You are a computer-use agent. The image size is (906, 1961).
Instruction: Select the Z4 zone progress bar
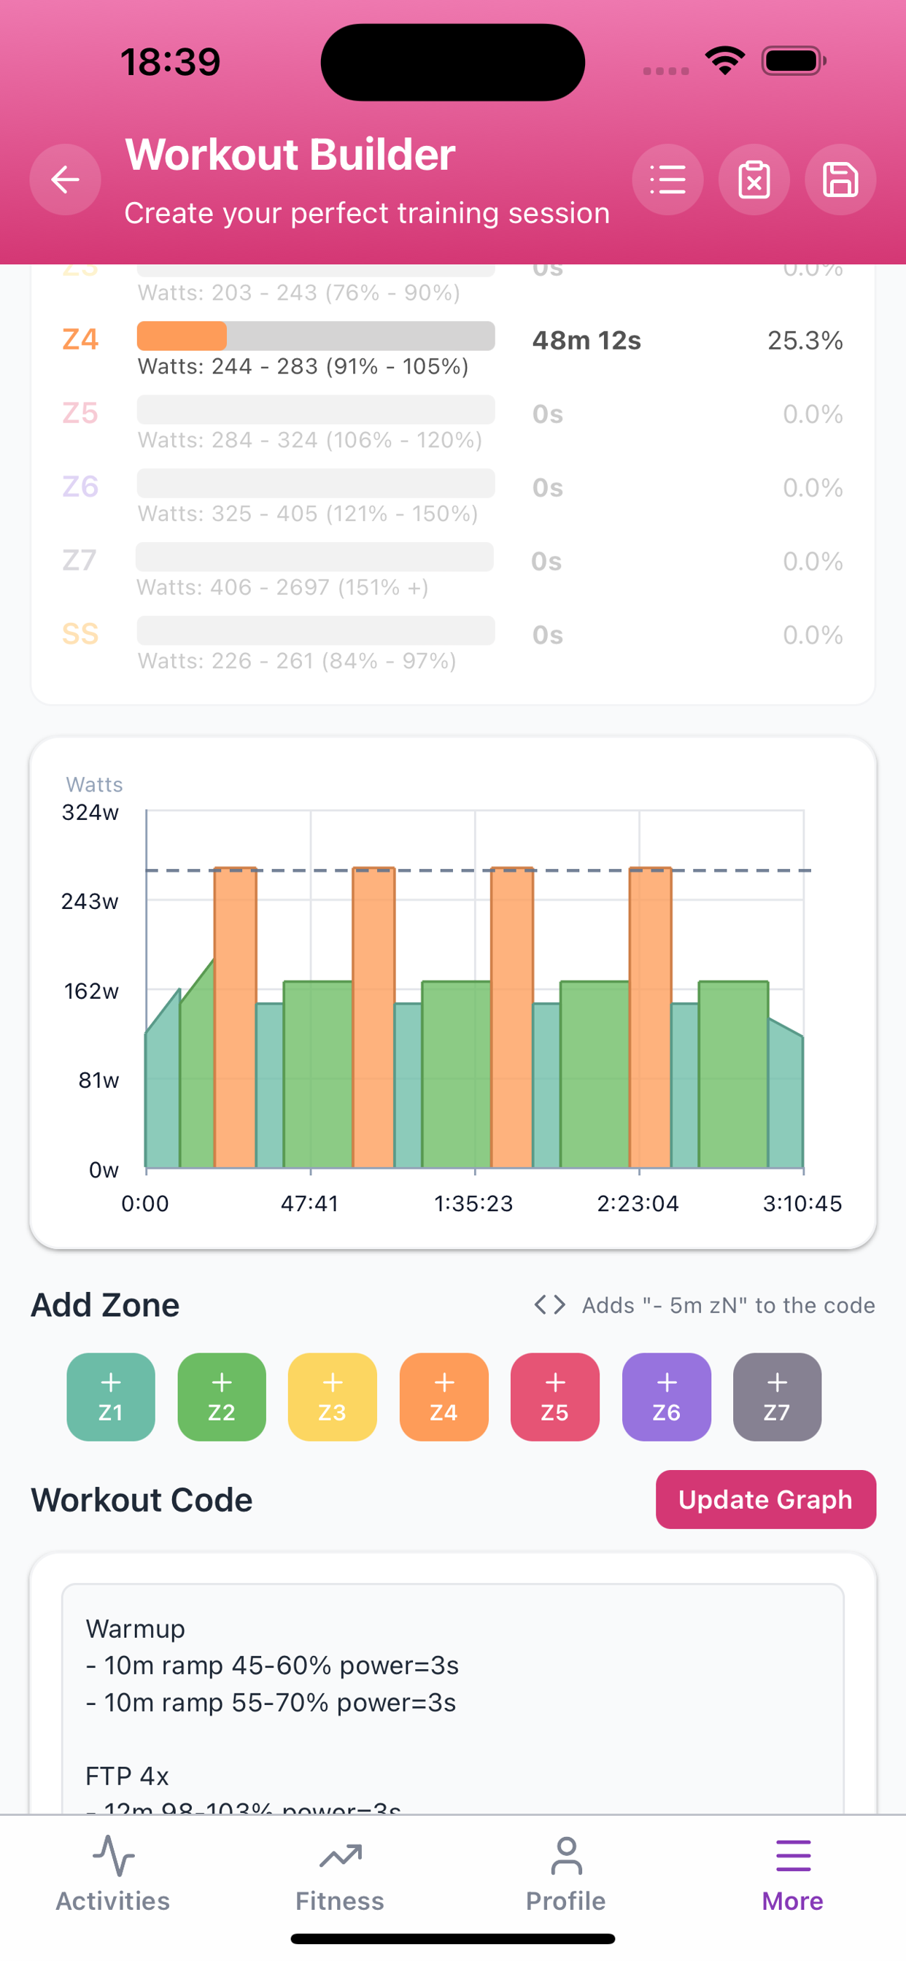tap(316, 336)
